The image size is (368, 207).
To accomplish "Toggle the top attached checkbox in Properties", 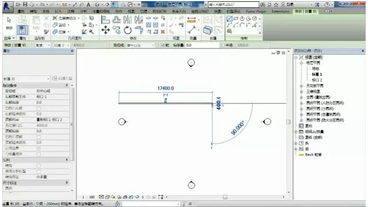I will (x=39, y=137).
